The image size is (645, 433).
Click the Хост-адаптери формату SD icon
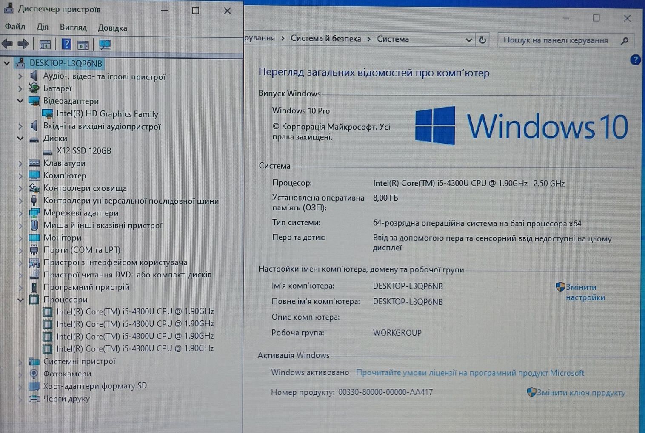[34, 386]
